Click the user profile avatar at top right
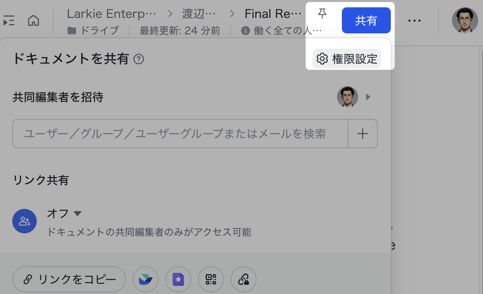Image resolution: width=483 pixels, height=294 pixels. coord(465,20)
